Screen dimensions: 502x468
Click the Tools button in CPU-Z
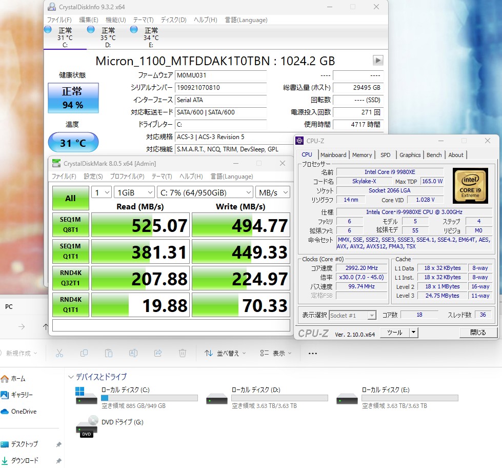[x=395, y=333]
